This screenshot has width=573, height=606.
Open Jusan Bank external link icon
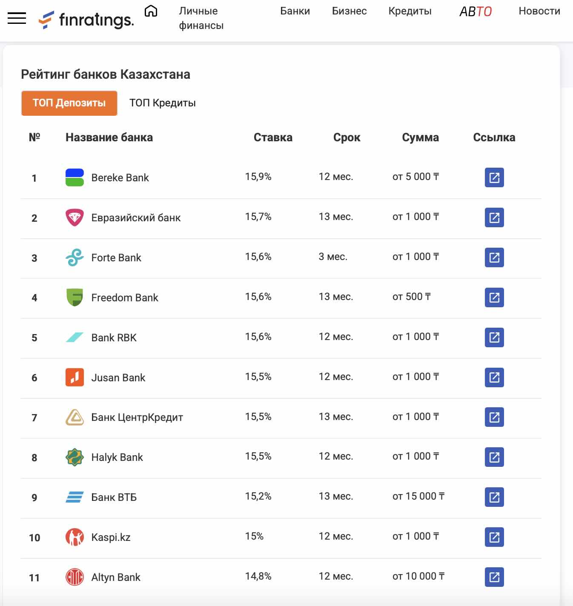coord(494,377)
